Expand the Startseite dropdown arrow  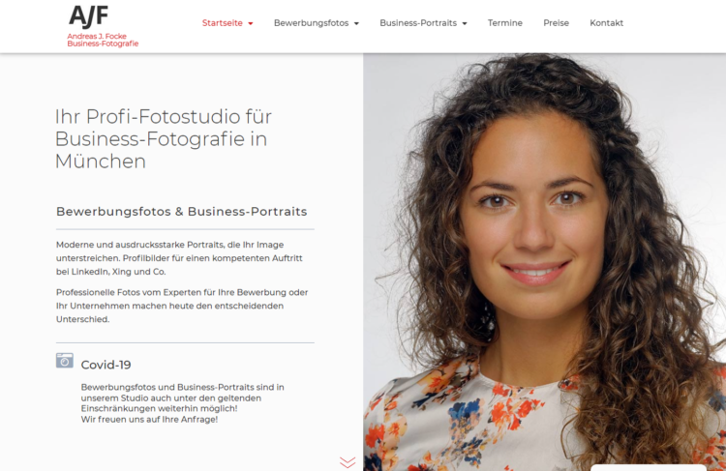click(x=251, y=23)
